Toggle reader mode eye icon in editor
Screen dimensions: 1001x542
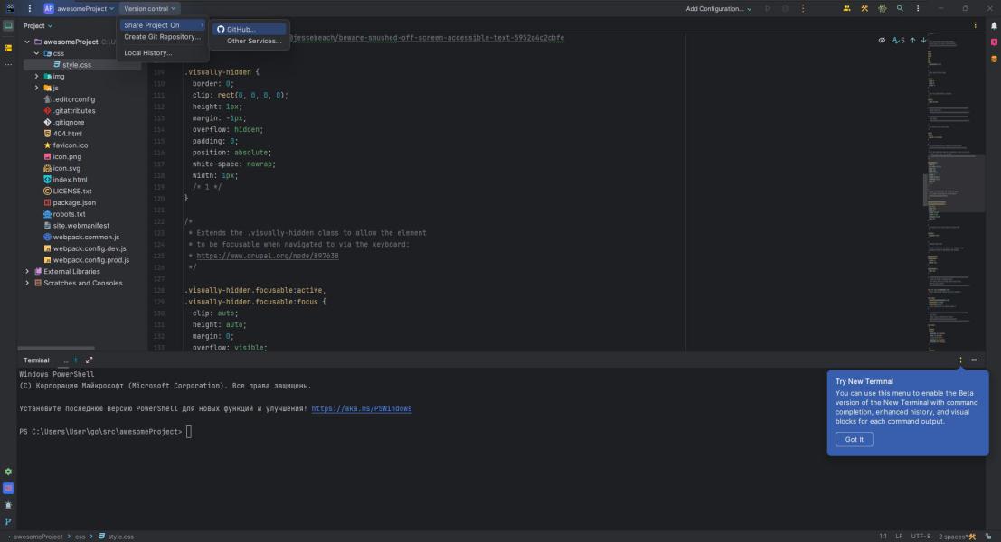(882, 41)
